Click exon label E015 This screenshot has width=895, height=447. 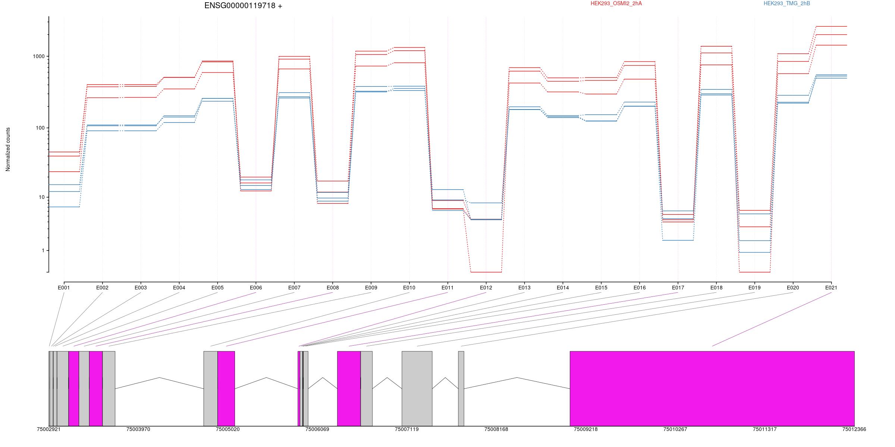(x=601, y=288)
